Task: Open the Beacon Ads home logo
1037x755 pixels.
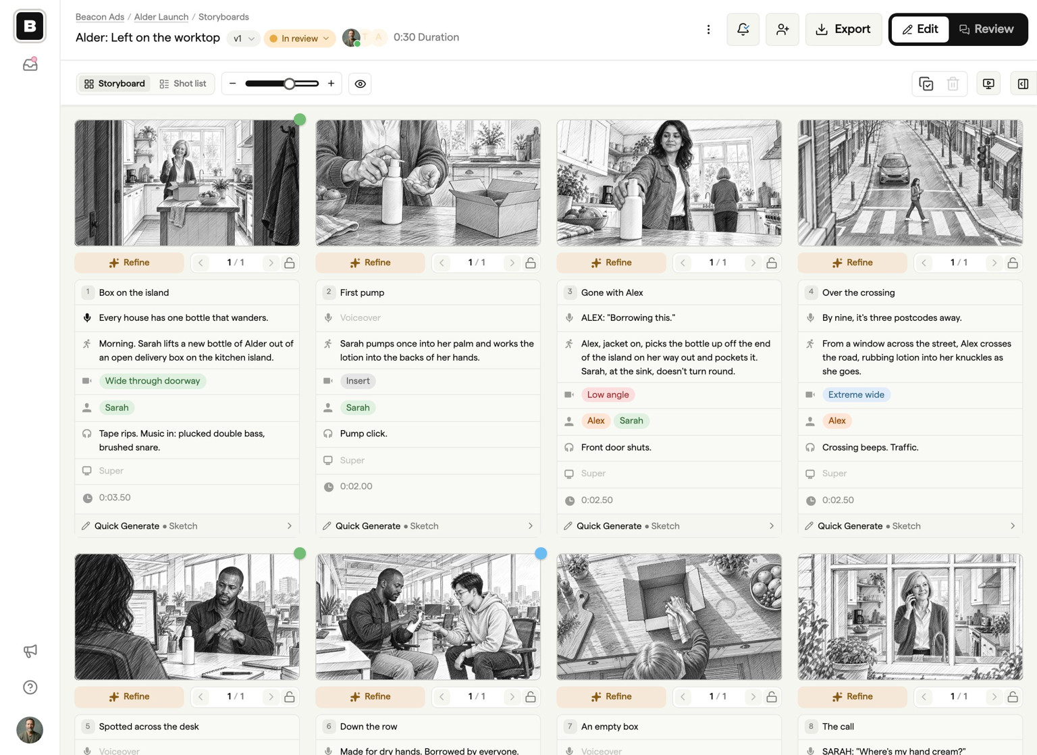Action: [30, 26]
